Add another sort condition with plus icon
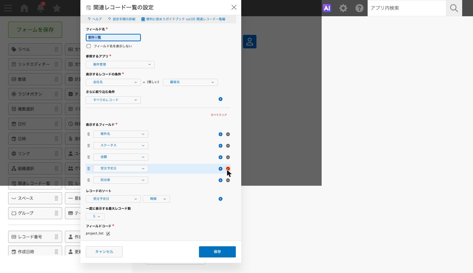473x273 pixels. (x=220, y=199)
